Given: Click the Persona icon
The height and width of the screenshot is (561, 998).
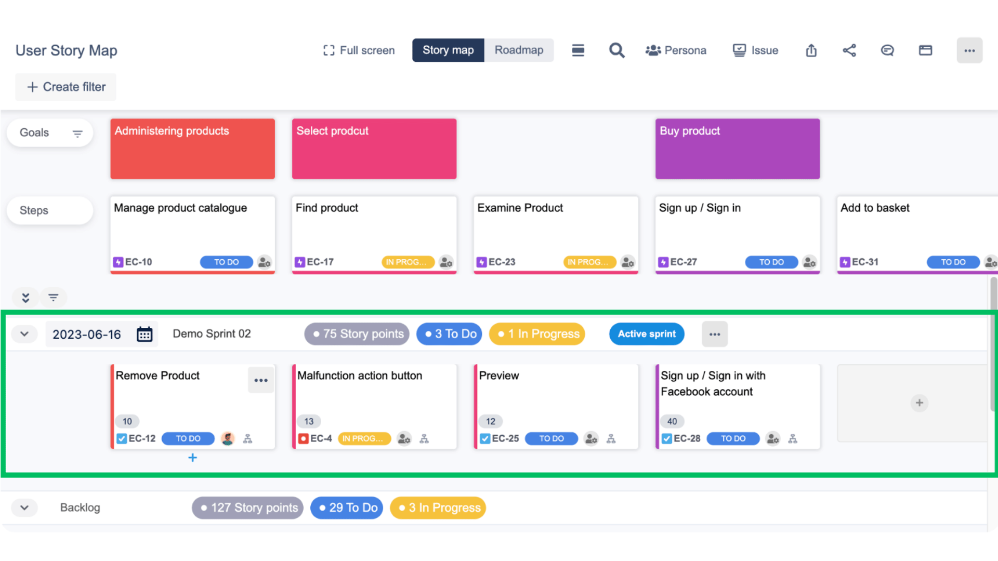Looking at the screenshot, I should [x=652, y=50].
